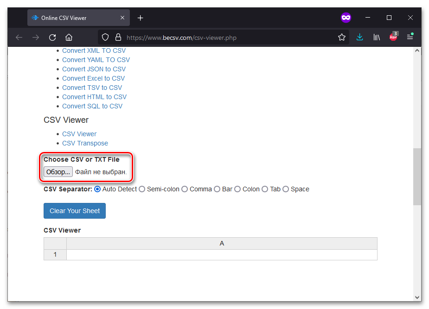429x309 pixels.
Task: Open the Convert XML TO CSV link
Action: point(94,50)
